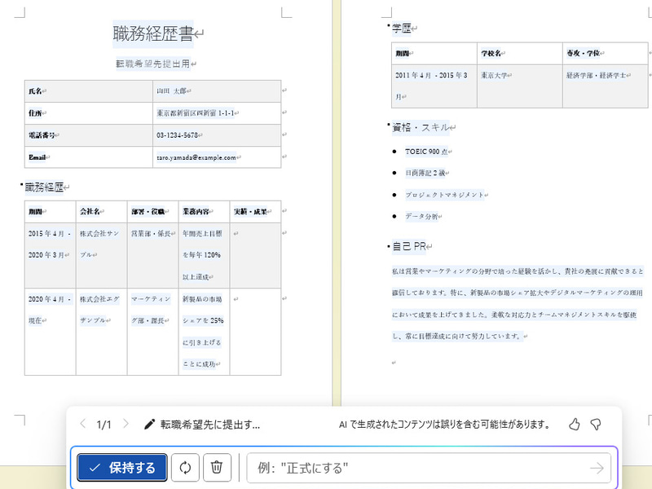The image size is (652, 489).
Task: Give thumbs up feedback on the AI content
Action: click(x=575, y=425)
